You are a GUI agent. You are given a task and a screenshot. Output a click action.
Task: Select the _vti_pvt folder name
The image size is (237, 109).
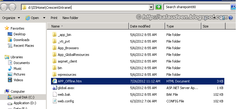(x=64, y=41)
